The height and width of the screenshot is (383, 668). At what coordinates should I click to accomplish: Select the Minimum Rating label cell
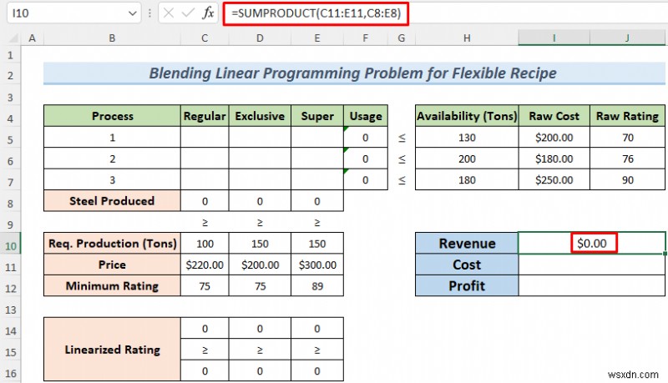tap(112, 286)
